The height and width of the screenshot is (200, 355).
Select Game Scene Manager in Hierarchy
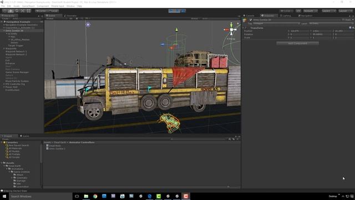(x=17, y=72)
